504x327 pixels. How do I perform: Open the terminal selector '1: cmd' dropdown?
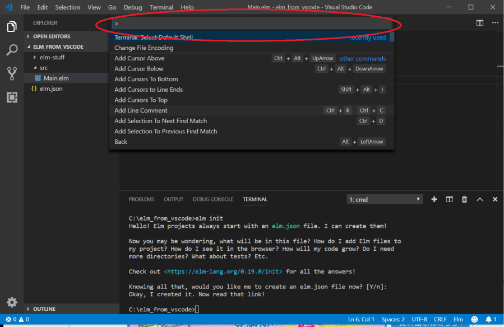pyautogui.click(x=385, y=199)
